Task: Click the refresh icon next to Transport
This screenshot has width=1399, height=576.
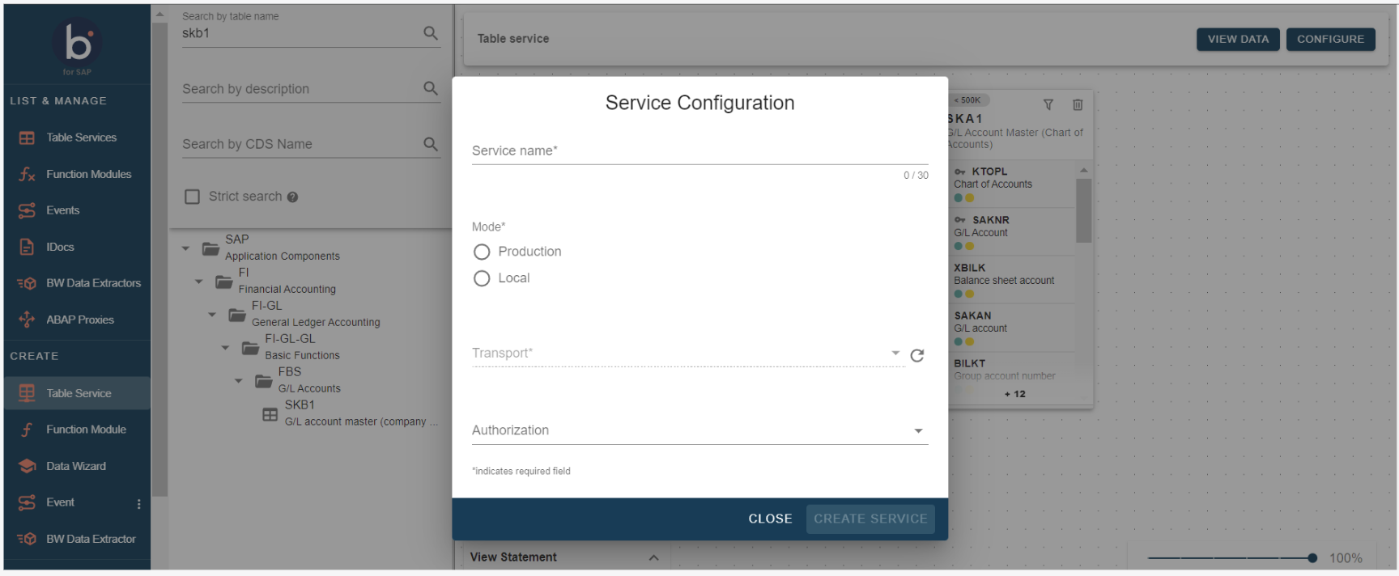Action: click(x=916, y=356)
